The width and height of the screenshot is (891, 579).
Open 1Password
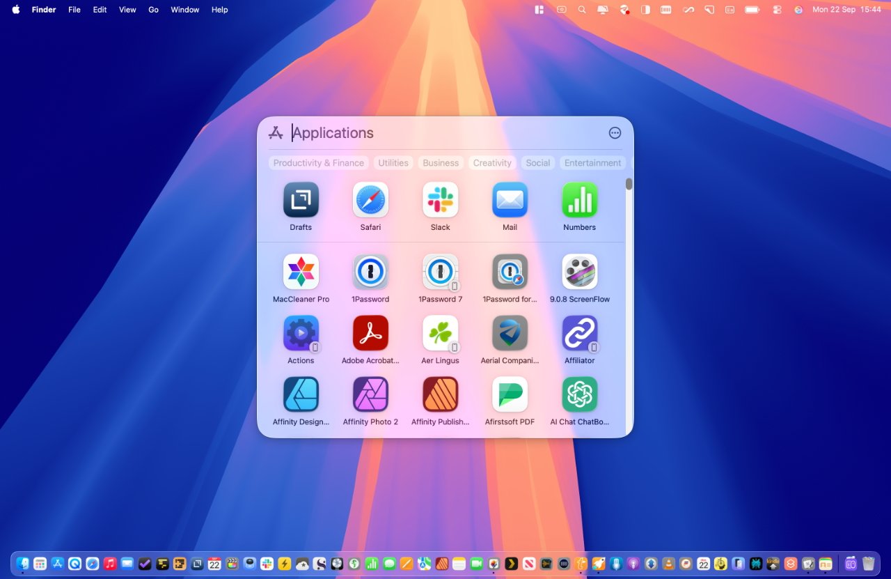pyautogui.click(x=370, y=272)
